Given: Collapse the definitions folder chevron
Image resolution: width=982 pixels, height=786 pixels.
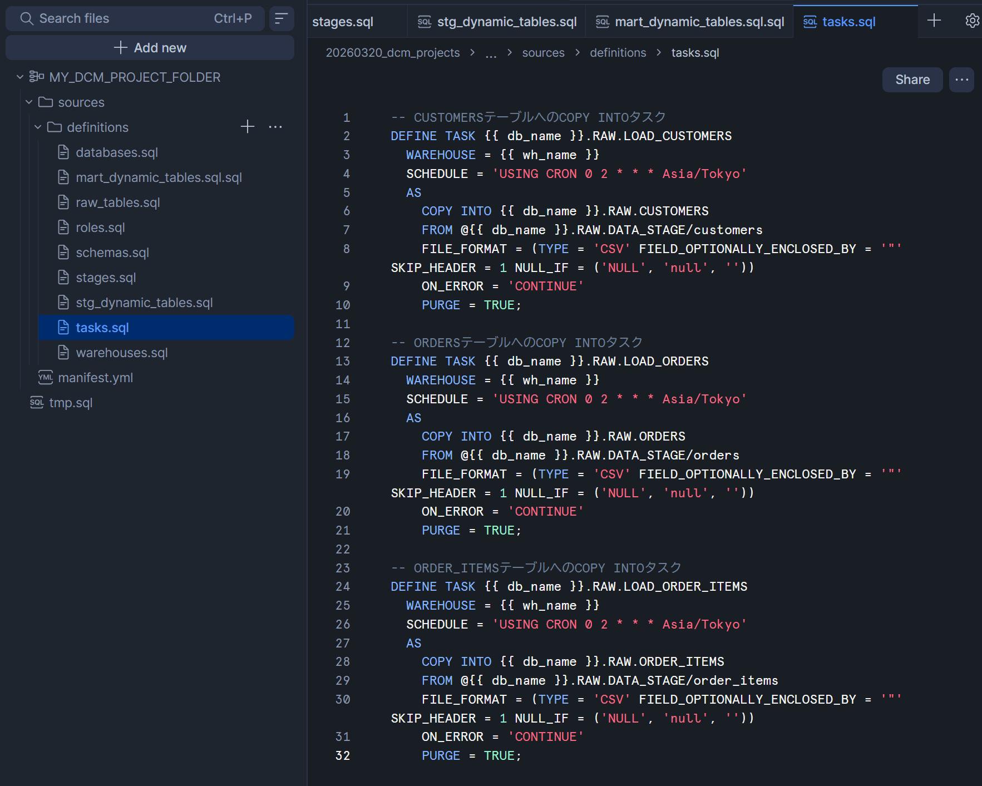Looking at the screenshot, I should (38, 127).
